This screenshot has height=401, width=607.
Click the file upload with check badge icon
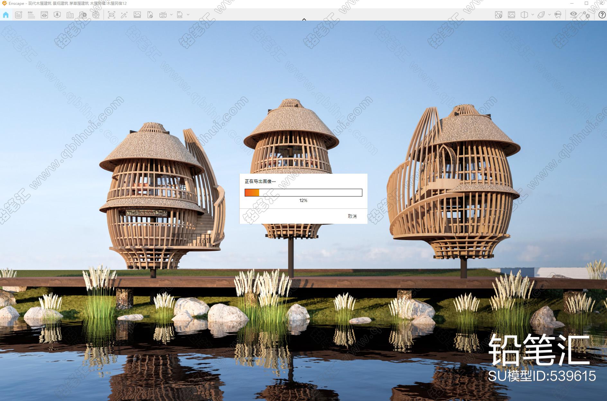pos(150,15)
